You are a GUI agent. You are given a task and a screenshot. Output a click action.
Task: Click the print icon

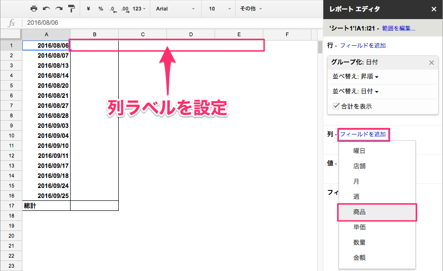coord(34,9)
